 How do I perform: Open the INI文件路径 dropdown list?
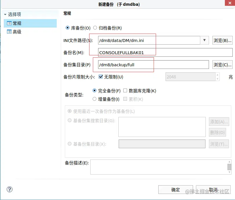coord(205,41)
